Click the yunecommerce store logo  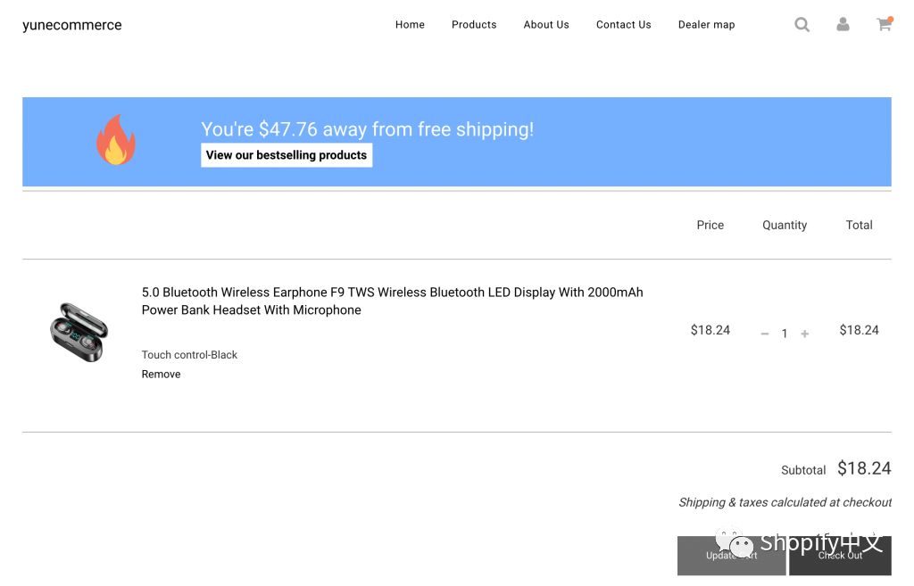pyautogui.click(x=72, y=25)
